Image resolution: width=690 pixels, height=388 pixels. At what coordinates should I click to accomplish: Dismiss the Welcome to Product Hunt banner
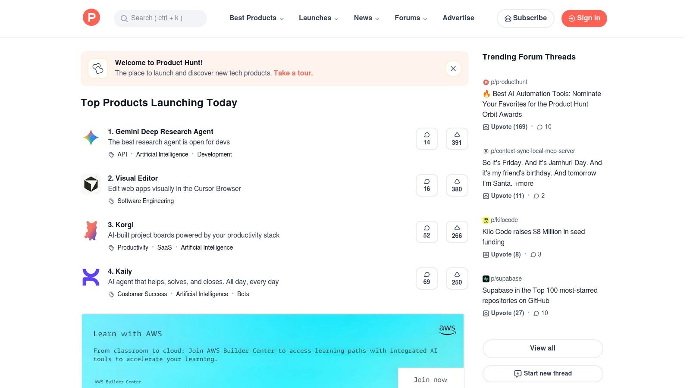click(x=453, y=69)
